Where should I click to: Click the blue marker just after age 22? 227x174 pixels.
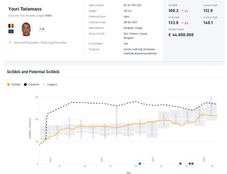pos(192,163)
